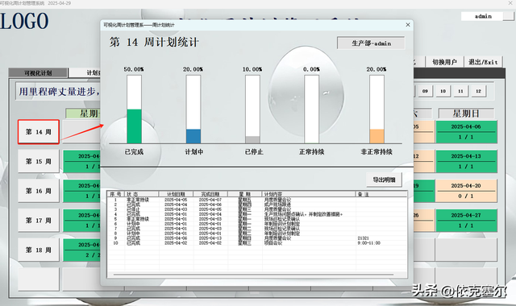The image size is (516, 306).
Task: Click the 计划日期 column header
Action: [176, 194]
